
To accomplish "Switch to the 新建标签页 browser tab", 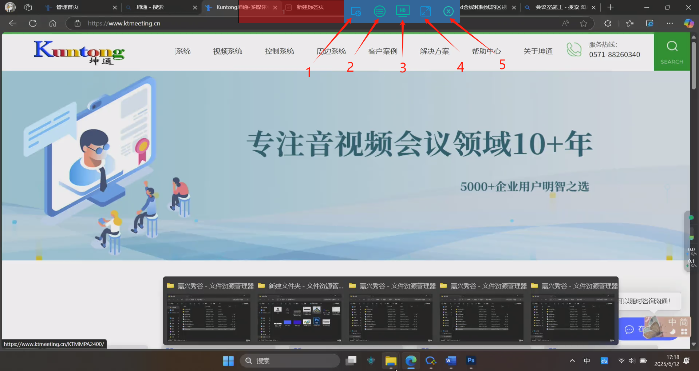I will click(x=310, y=7).
